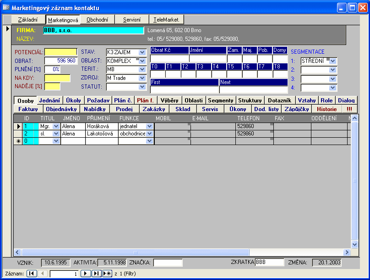
Task: Click the record number box
Action: pos(64,274)
